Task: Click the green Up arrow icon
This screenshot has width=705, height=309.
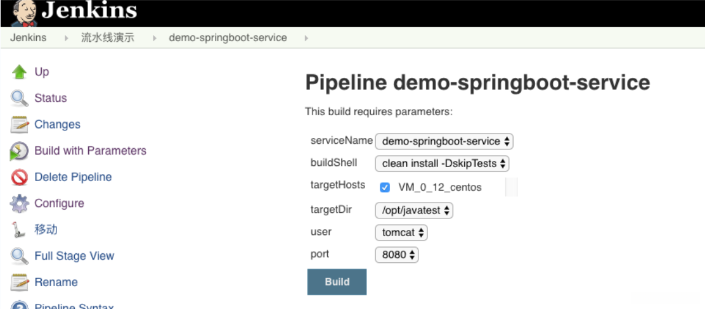Action: click(20, 72)
